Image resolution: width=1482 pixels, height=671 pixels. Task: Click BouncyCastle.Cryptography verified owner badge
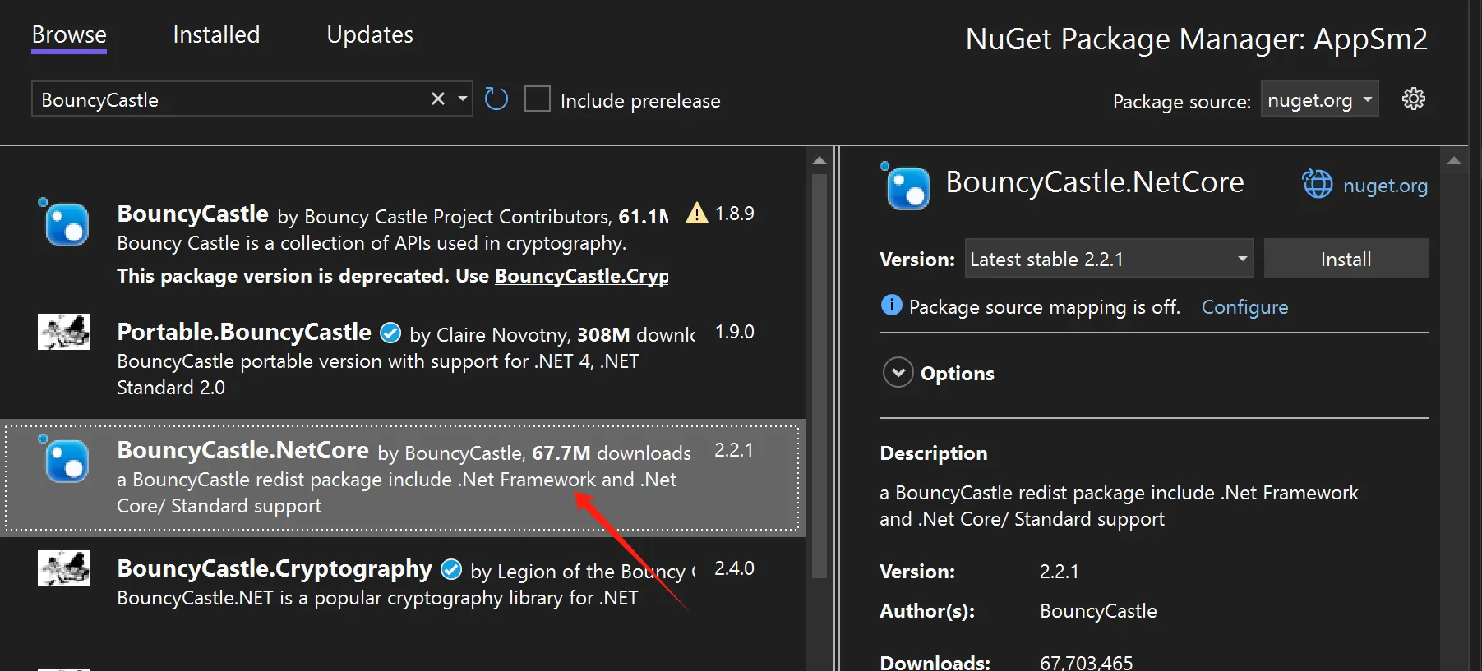click(451, 569)
